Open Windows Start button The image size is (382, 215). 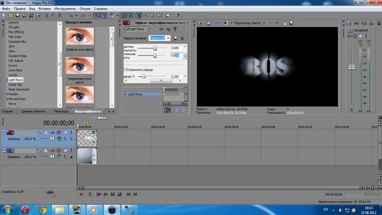click(x=7, y=210)
